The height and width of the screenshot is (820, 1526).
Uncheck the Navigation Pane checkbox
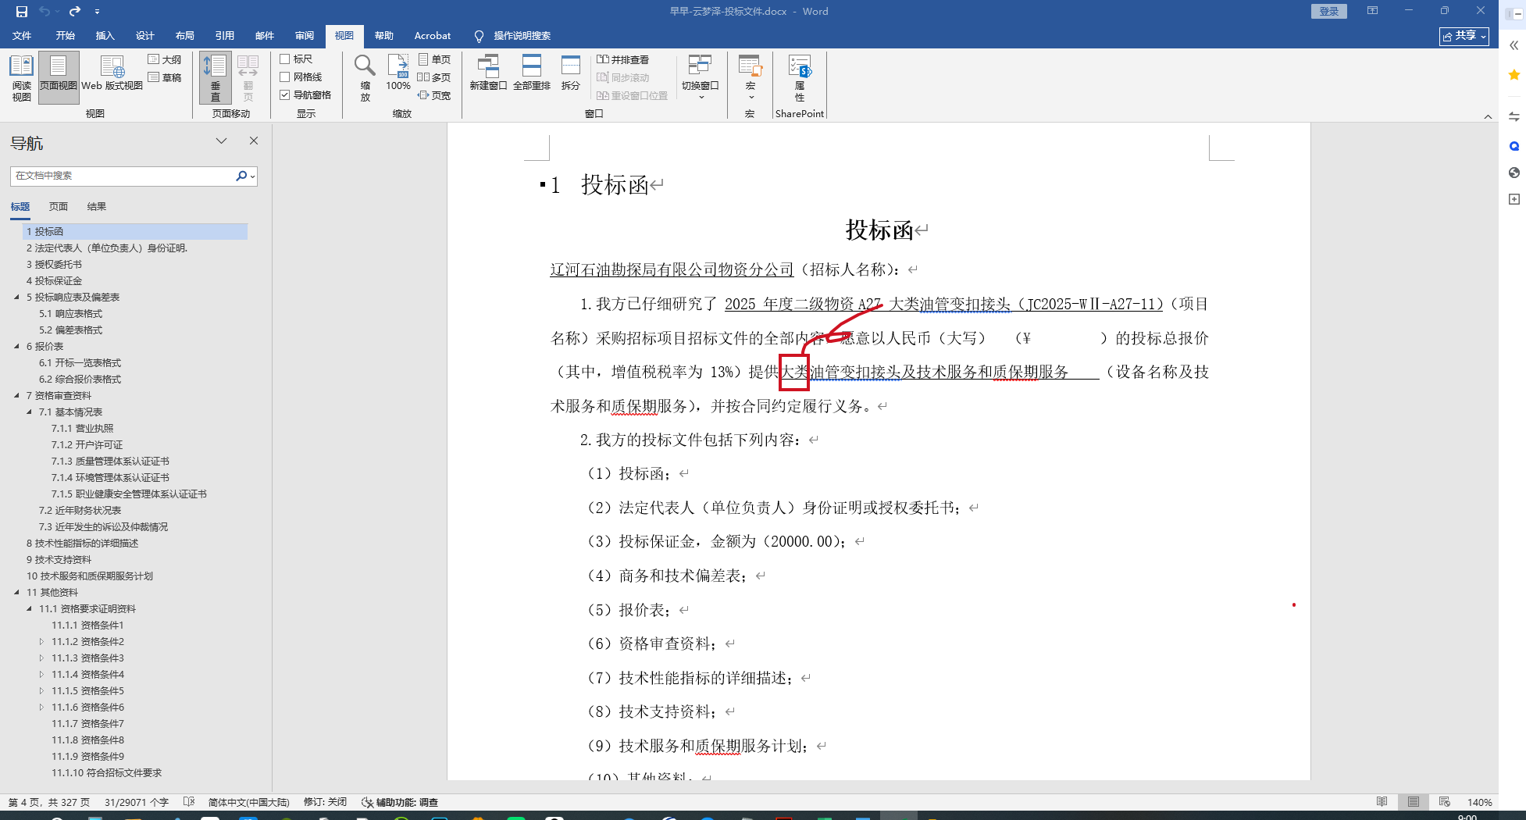click(x=285, y=95)
